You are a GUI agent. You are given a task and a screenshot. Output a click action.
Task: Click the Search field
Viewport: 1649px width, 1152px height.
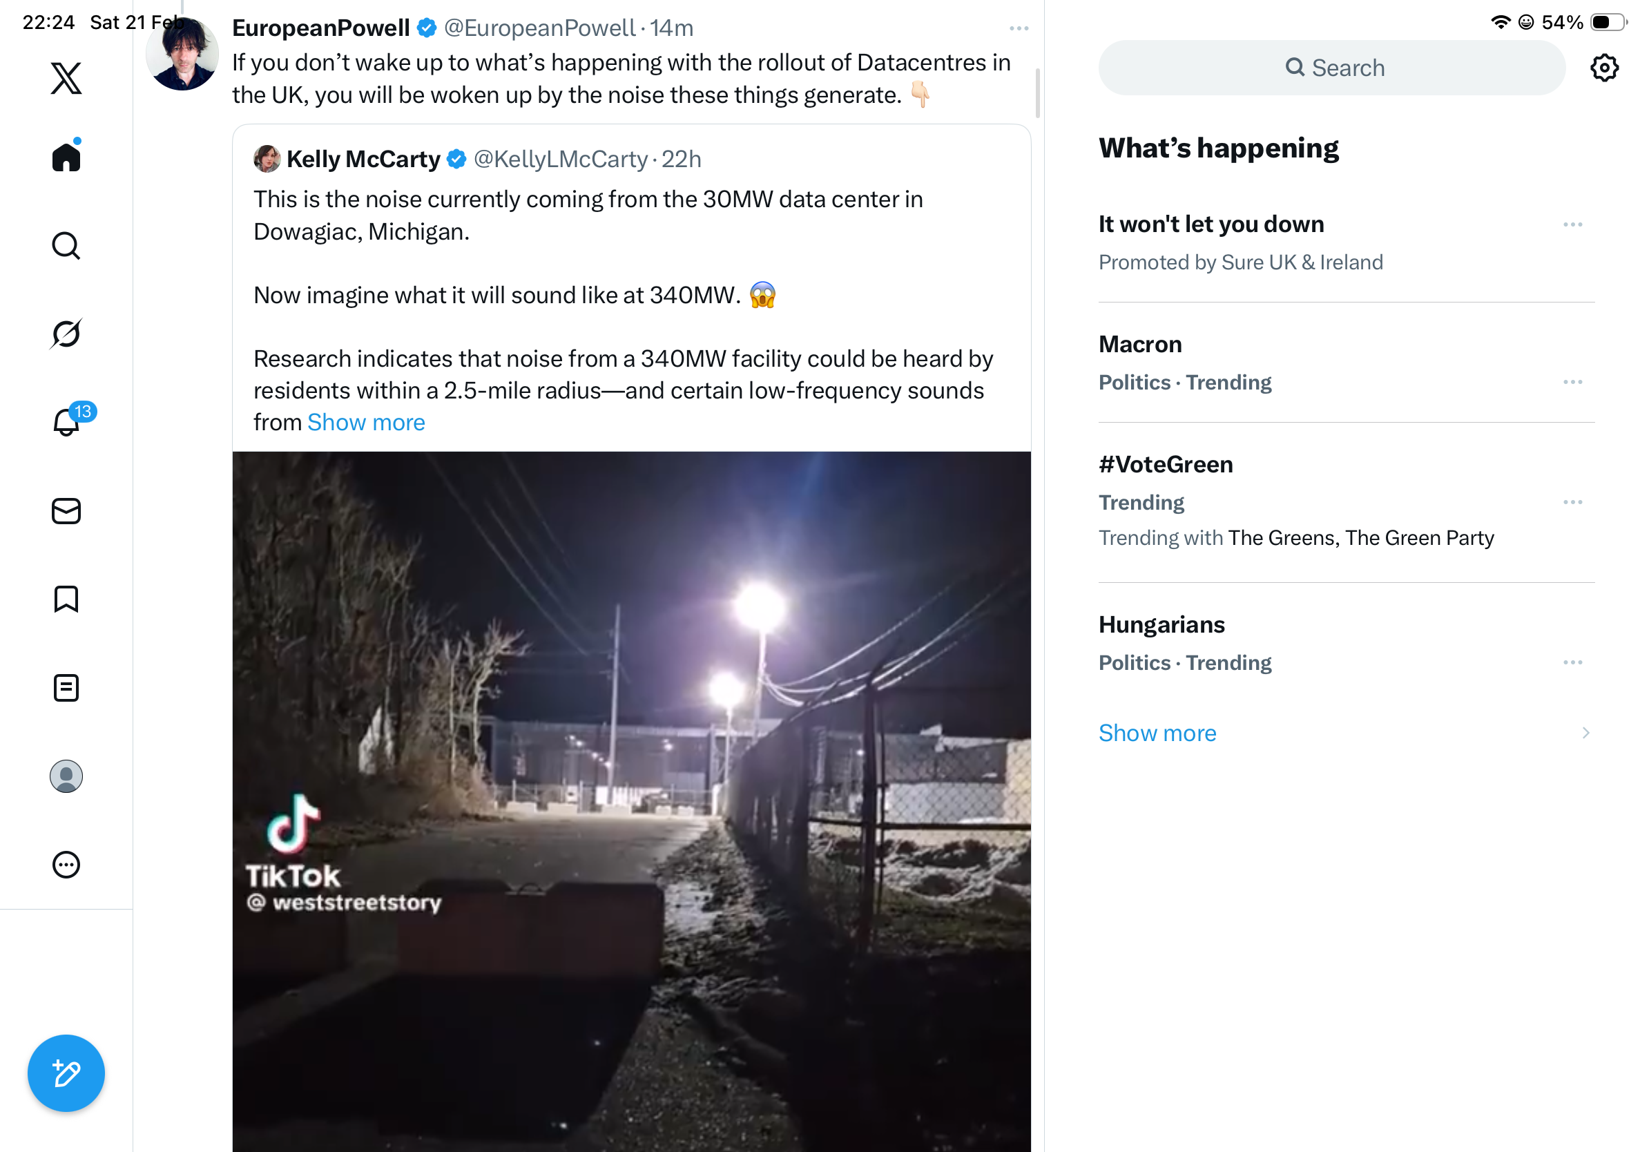pos(1331,68)
